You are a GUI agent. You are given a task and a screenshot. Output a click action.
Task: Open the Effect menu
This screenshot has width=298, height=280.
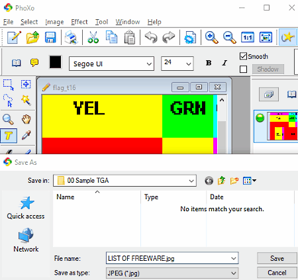pyautogui.click(x=79, y=22)
